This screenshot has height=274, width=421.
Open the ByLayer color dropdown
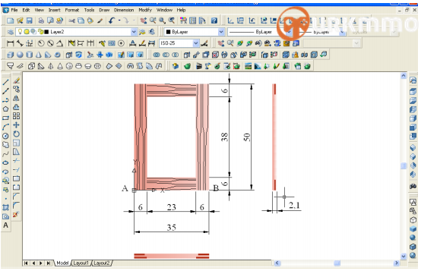(x=221, y=32)
